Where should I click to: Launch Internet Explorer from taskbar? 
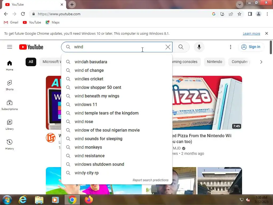[23, 200]
